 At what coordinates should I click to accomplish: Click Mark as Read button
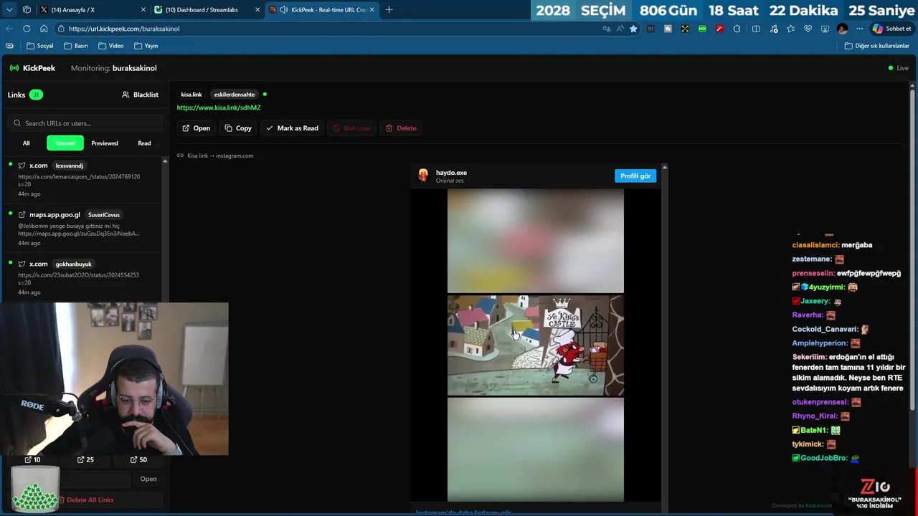pyautogui.click(x=293, y=128)
